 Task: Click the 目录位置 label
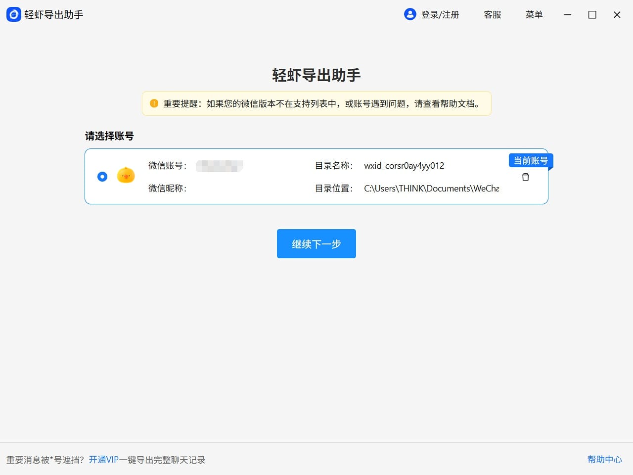(x=334, y=189)
